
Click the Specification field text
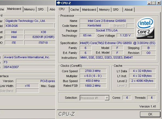(118, 43)
